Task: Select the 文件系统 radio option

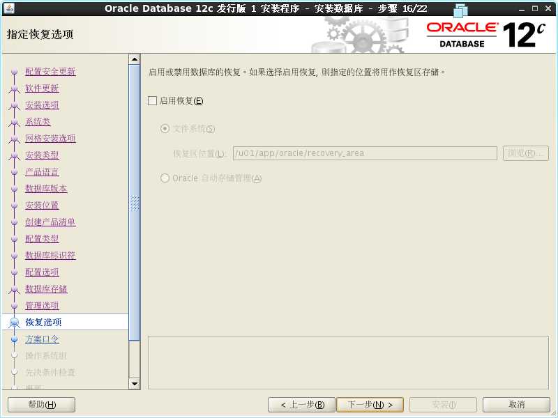Action: 165,129
